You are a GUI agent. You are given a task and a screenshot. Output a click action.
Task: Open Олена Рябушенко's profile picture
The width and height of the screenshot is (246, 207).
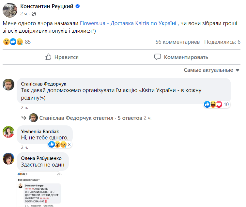8,159
